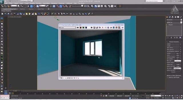Image resolution: width=183 pixels, height=103 pixels.
Task: Click the Render Production teapot icon
Action: (115, 6)
